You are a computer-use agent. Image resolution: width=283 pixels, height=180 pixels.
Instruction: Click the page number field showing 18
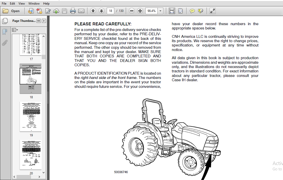pyautogui.click(x=111, y=11)
